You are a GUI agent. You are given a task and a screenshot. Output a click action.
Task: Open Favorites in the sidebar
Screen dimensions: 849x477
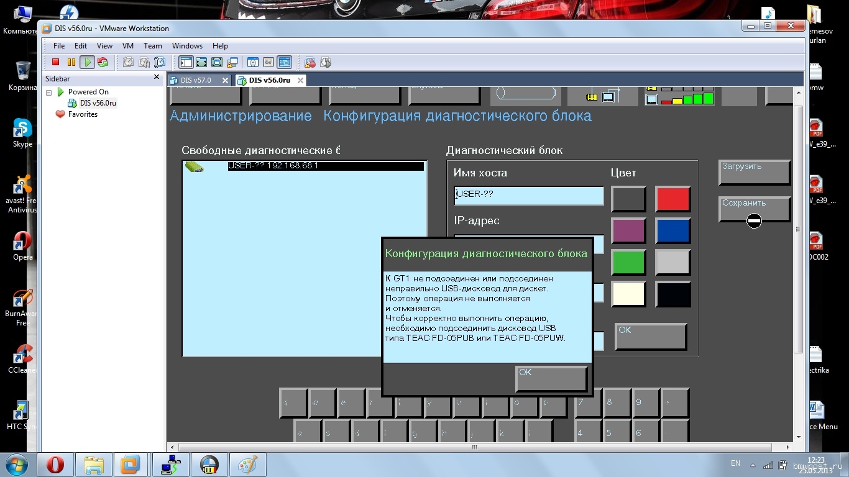tap(83, 114)
